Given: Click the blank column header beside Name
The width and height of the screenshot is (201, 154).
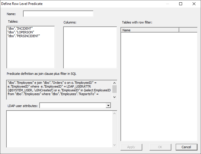Looking at the screenshot, I should pos(188,30).
